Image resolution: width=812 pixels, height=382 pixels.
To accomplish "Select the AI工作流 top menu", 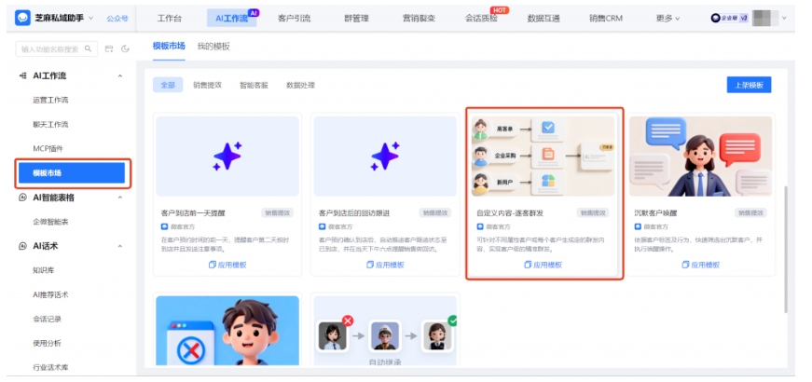I will [x=231, y=18].
